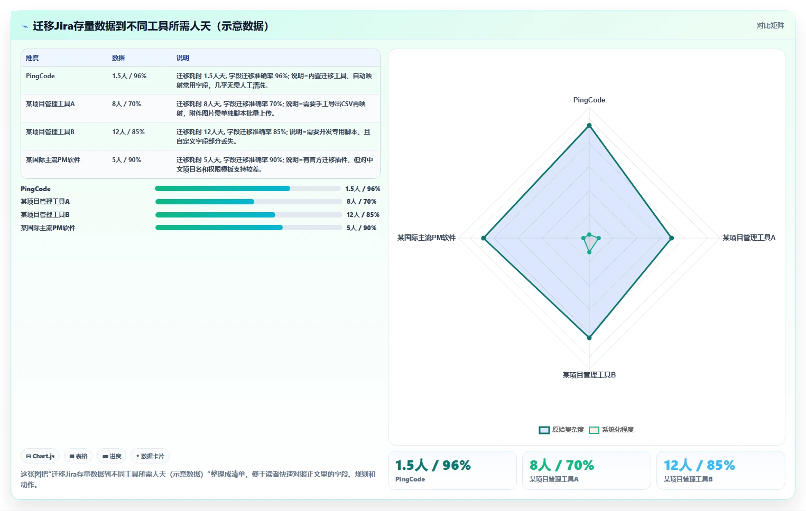The height and width of the screenshot is (511, 806).
Task: Click the outer radar point on 某国际主流PM软件 axis
Action: coord(484,238)
